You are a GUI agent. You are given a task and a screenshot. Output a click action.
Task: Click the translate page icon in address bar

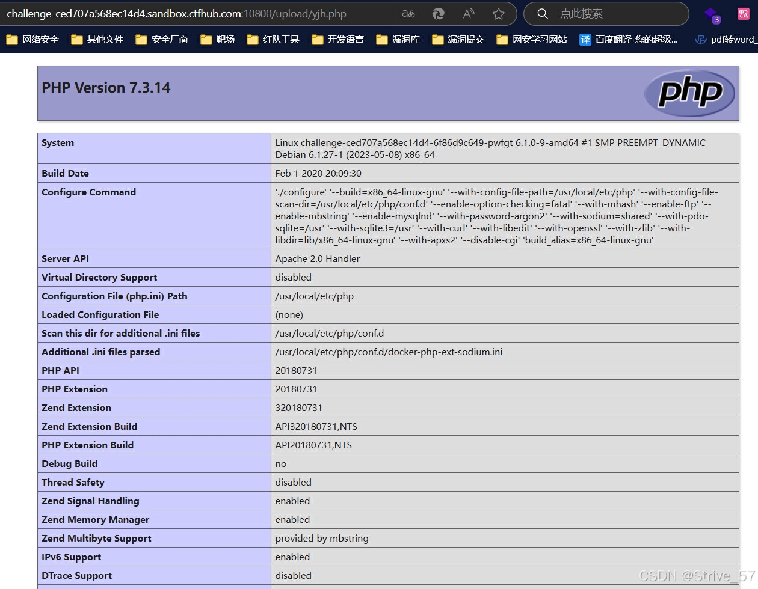408,14
